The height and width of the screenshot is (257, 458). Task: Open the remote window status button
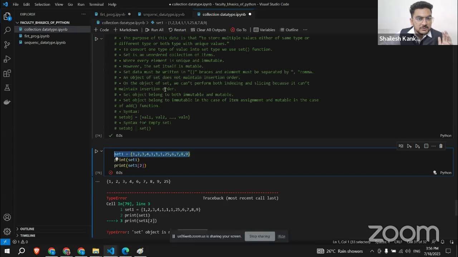(x=5, y=242)
